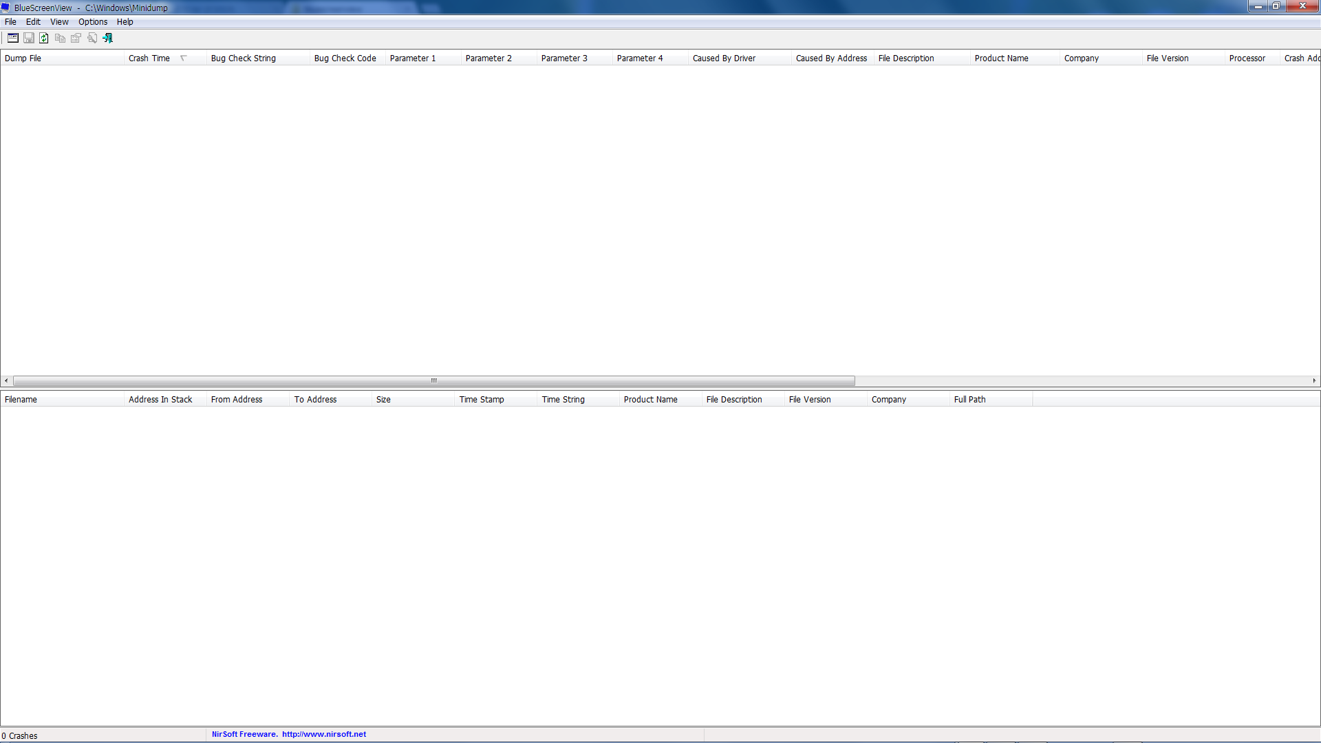Viewport: 1321px width, 743px height.
Task: Sort by Dump File column
Action: coord(62,58)
